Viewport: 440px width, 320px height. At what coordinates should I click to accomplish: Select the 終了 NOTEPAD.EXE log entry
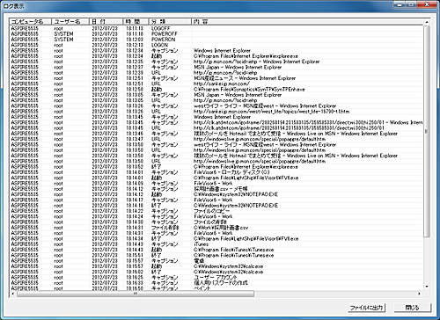coord(216,206)
